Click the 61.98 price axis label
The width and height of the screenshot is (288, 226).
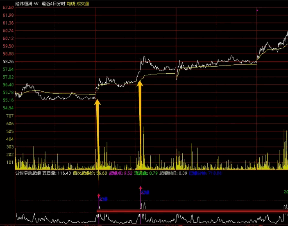[8, 15]
